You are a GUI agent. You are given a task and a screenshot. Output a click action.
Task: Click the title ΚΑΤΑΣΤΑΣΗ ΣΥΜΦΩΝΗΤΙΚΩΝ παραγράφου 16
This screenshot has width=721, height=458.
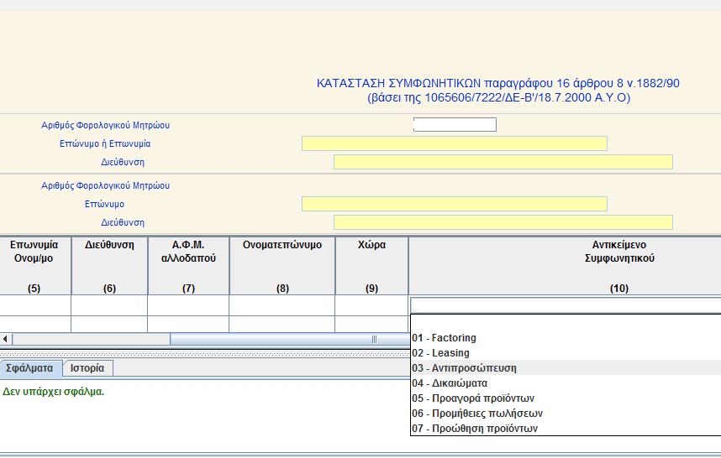[498, 84]
